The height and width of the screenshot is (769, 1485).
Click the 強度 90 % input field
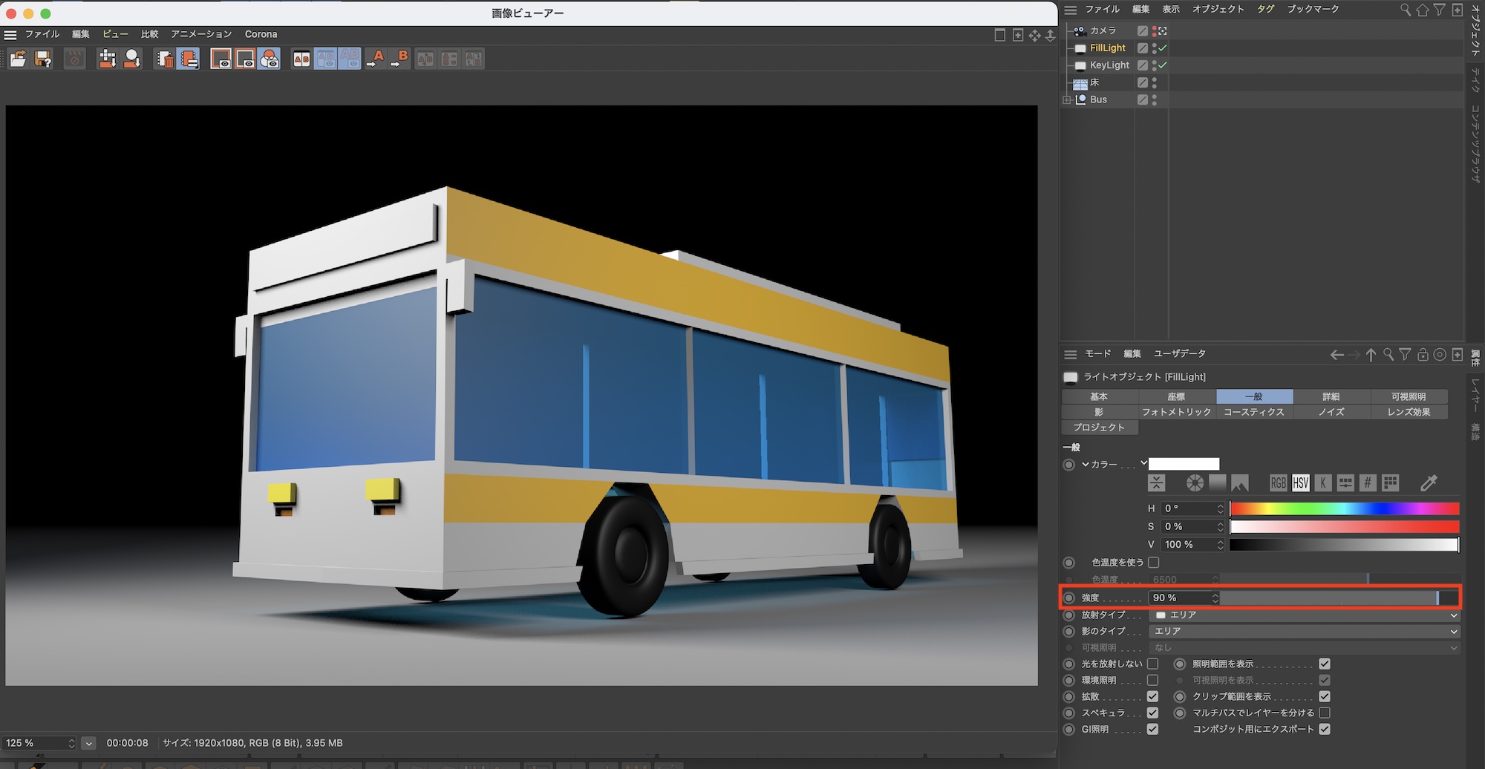tap(1179, 598)
